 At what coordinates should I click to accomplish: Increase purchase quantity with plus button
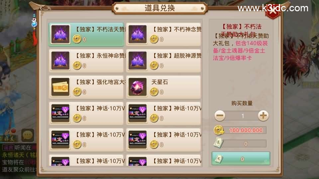(x=263, y=116)
